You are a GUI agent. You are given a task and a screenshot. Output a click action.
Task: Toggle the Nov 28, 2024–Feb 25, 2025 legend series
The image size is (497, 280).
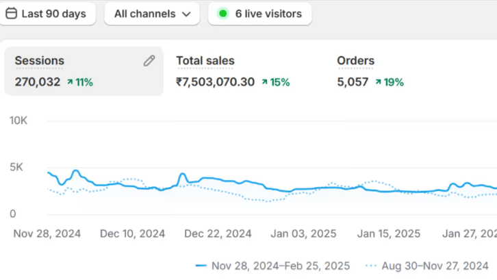pos(280,266)
